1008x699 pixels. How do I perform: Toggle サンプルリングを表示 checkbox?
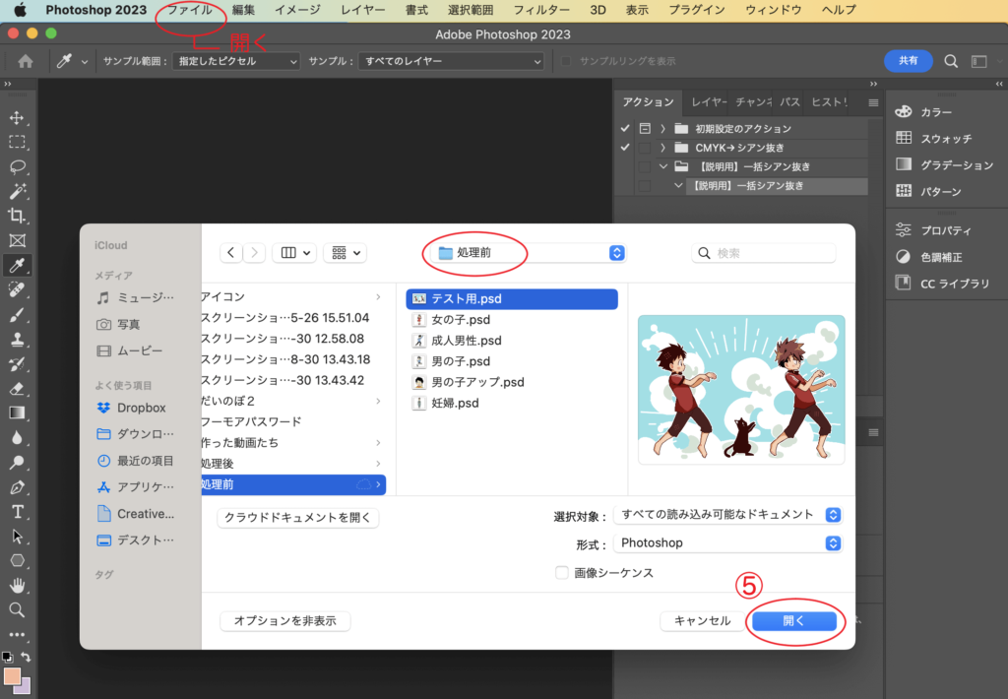coord(566,61)
